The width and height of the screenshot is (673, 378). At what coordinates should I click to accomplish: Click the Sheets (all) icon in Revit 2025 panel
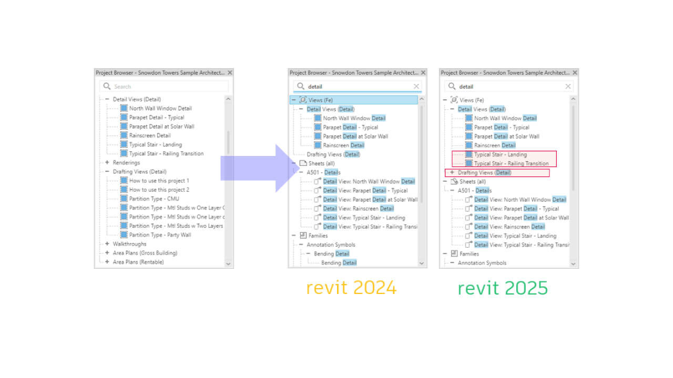pyautogui.click(x=454, y=181)
